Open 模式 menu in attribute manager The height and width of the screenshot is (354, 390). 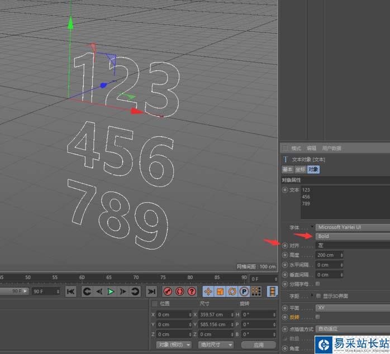click(296, 148)
